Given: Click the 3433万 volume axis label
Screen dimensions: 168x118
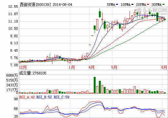Looking at the screenshot, I should (x=12, y=85).
